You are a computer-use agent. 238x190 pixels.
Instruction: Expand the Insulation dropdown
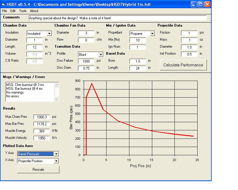pos(49,34)
